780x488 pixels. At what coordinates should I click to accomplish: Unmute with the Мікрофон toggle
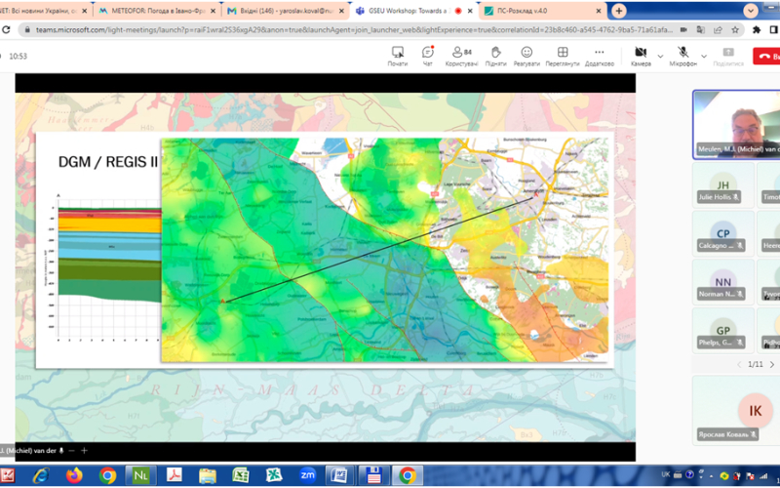pos(683,57)
